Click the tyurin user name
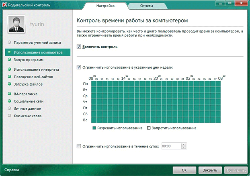This screenshot has width=250, height=176. (37, 24)
